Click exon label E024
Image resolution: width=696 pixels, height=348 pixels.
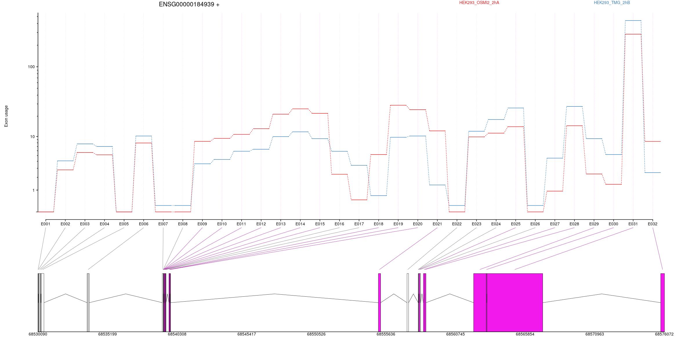click(x=496, y=224)
